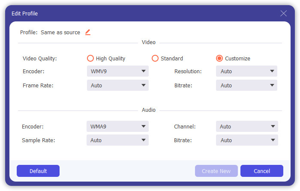This screenshot has width=300, height=191.
Task: Choose Standard video quality
Action: point(155,58)
